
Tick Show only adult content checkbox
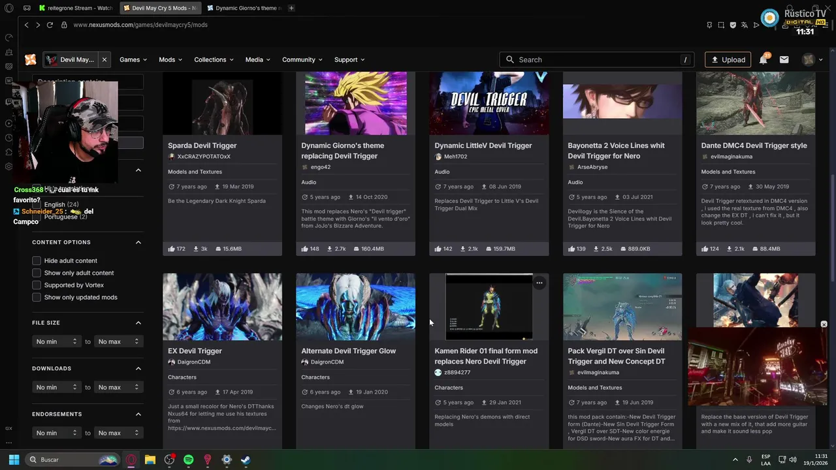tap(37, 273)
